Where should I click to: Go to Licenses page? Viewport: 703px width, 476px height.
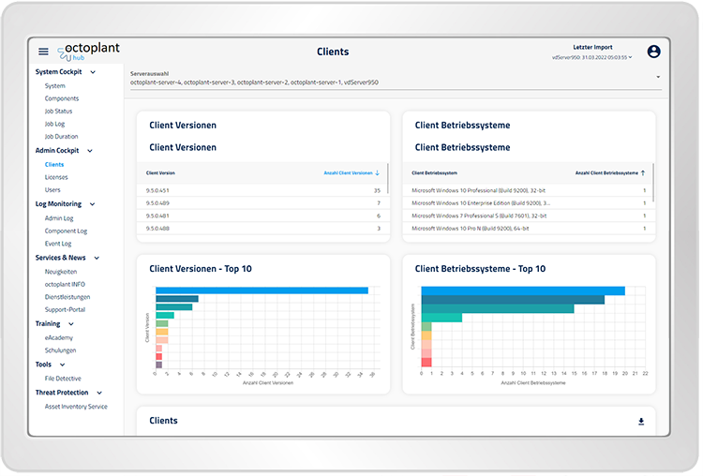[x=56, y=177]
